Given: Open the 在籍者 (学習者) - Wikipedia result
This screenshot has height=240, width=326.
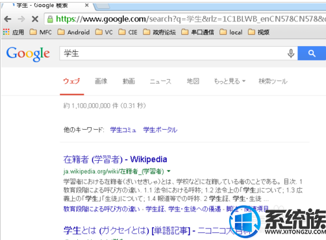Looking at the screenshot, I should (115, 160).
